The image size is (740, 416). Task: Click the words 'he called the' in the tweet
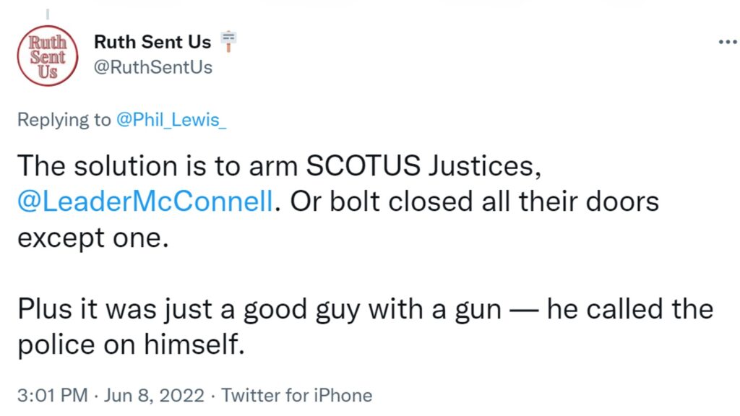point(630,309)
